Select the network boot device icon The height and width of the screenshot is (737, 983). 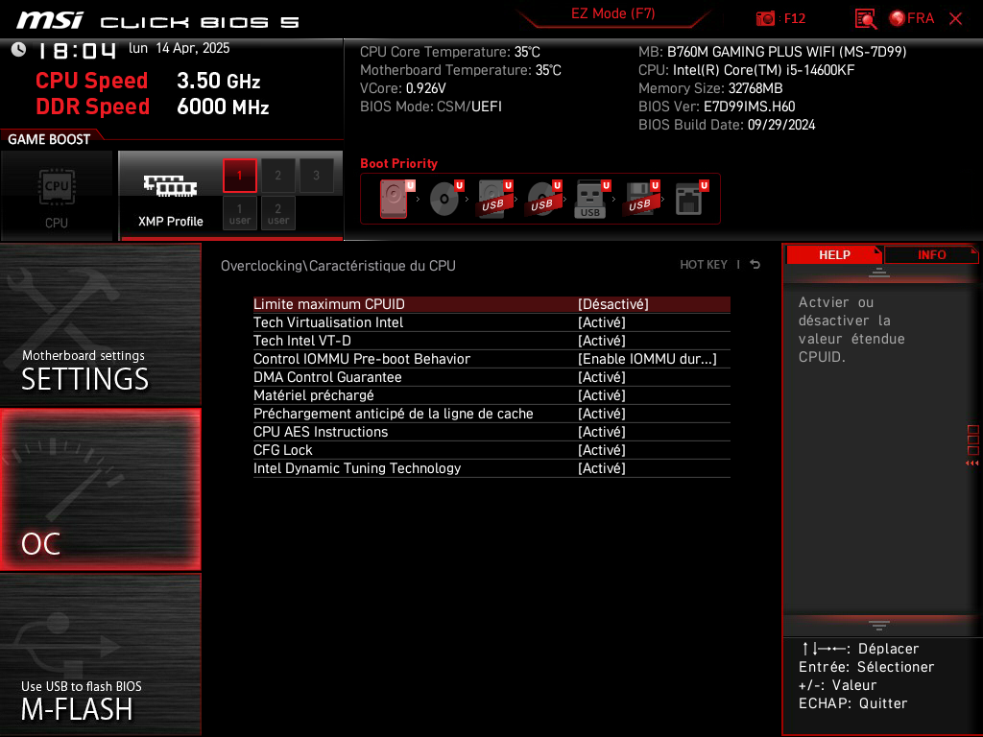pos(689,199)
